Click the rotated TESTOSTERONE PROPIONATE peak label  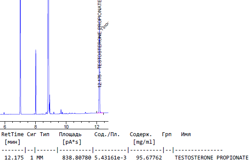tap(99, 34)
